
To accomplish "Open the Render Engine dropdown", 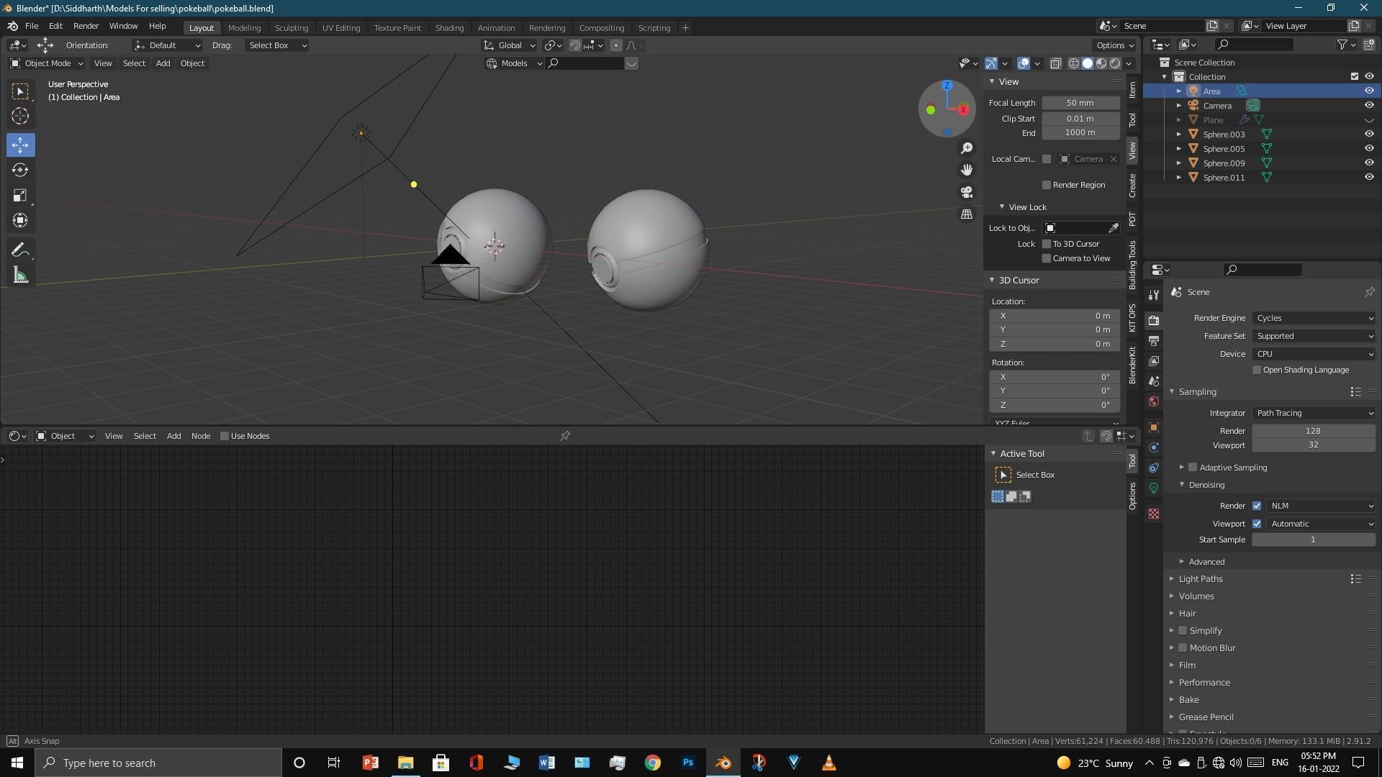I will 1314,318.
